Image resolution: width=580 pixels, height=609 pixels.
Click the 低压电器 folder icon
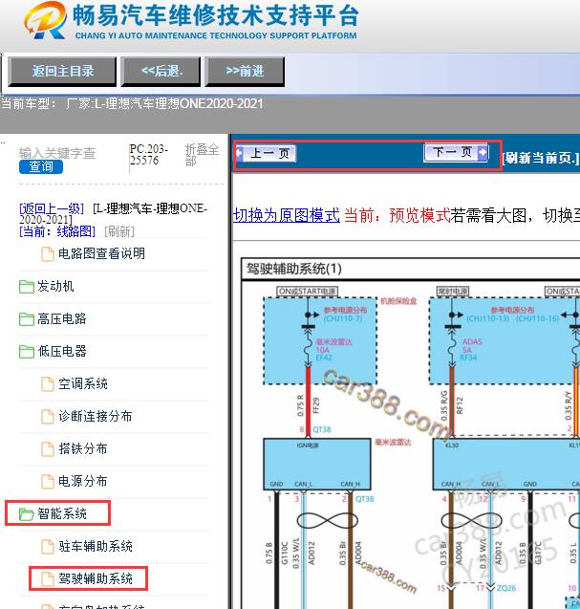[x=27, y=352]
